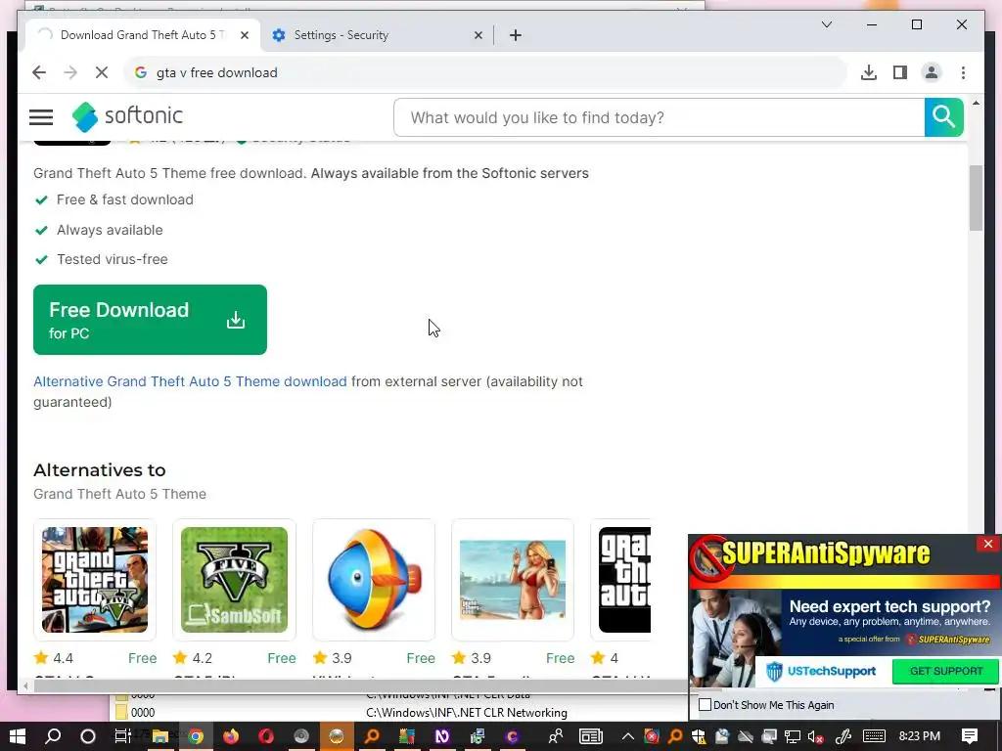
Task: Launch Opera from taskbar
Action: coord(266,736)
